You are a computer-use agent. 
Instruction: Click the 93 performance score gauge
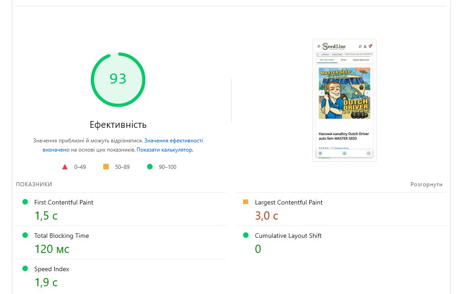[x=118, y=79]
